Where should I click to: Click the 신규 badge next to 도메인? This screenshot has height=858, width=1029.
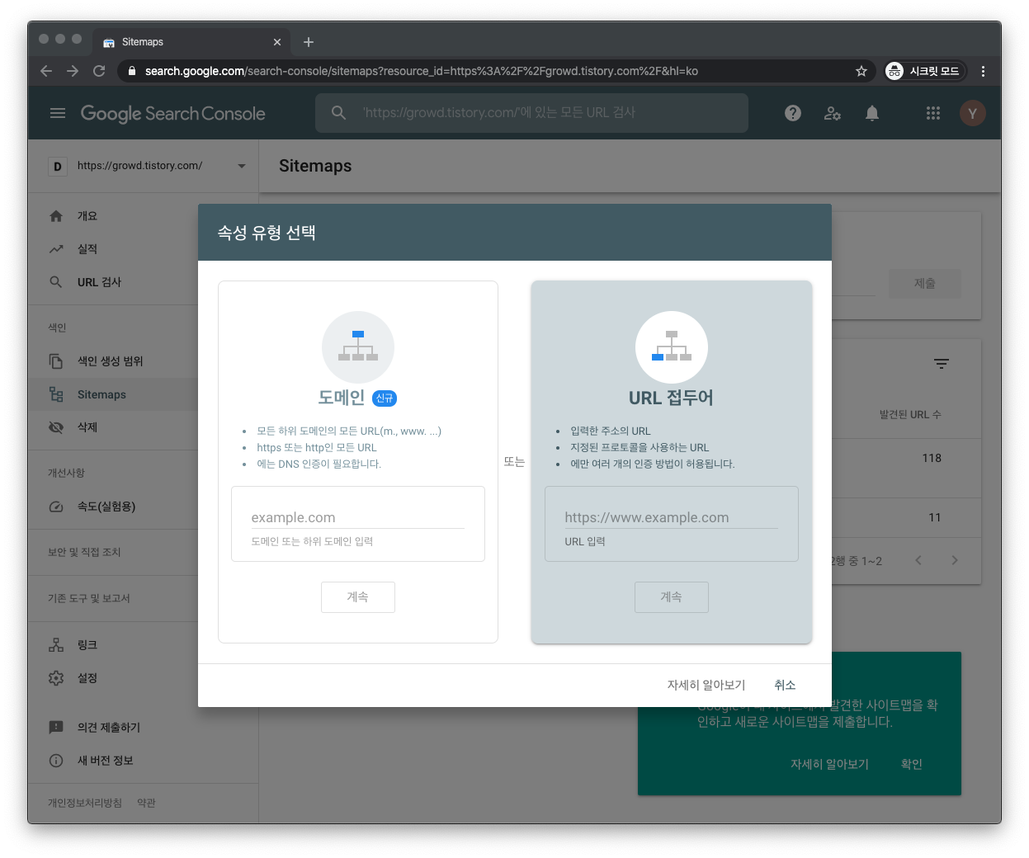pos(385,398)
